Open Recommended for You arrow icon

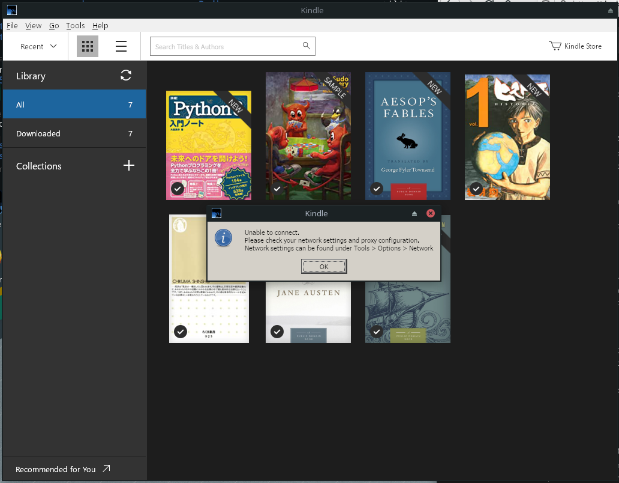tap(106, 469)
